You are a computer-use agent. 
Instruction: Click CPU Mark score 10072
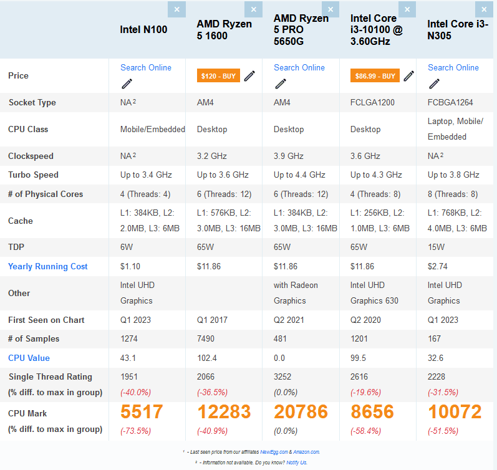455,412
